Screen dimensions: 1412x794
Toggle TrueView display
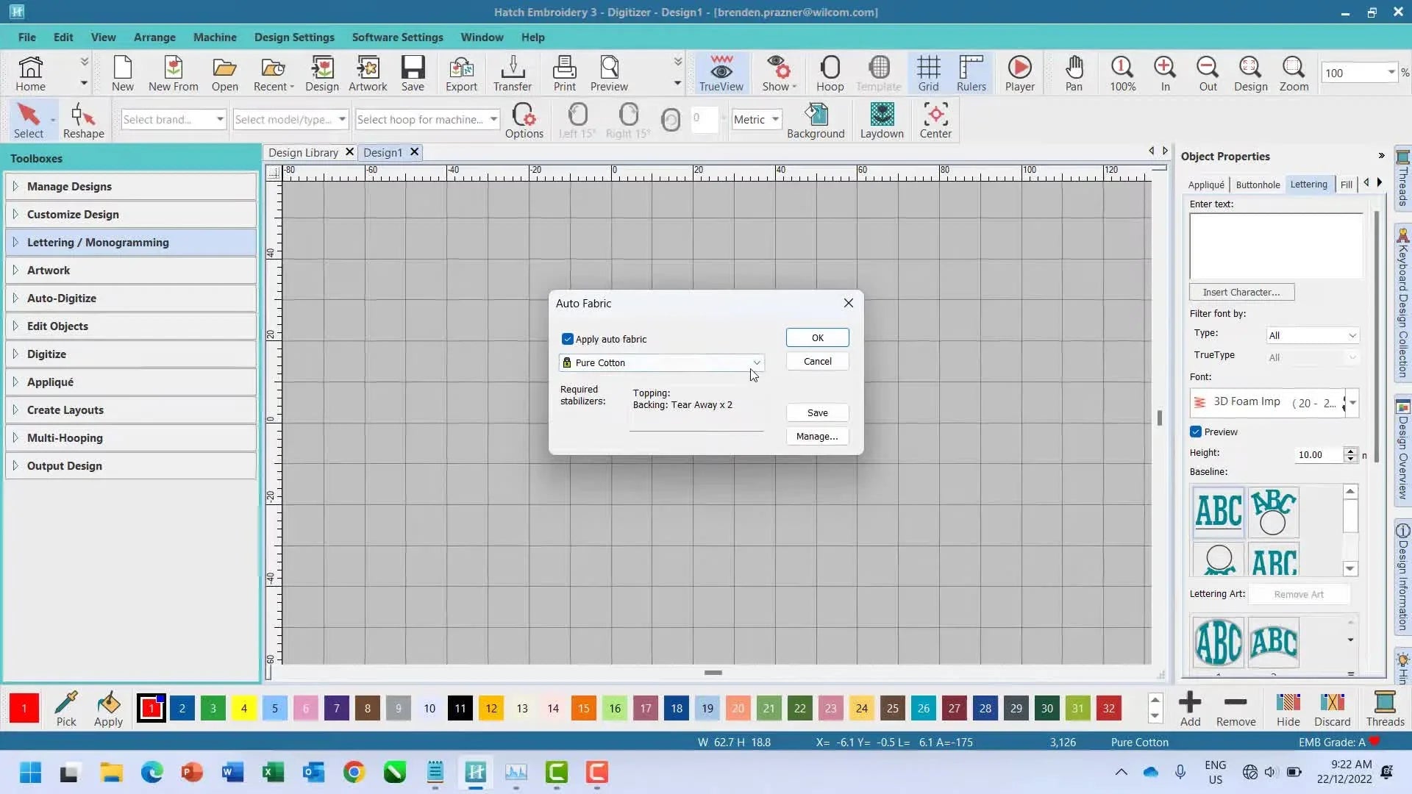coord(721,73)
